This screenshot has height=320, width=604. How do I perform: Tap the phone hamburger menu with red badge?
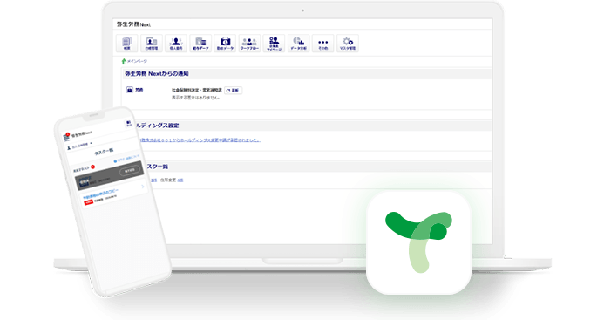66,137
